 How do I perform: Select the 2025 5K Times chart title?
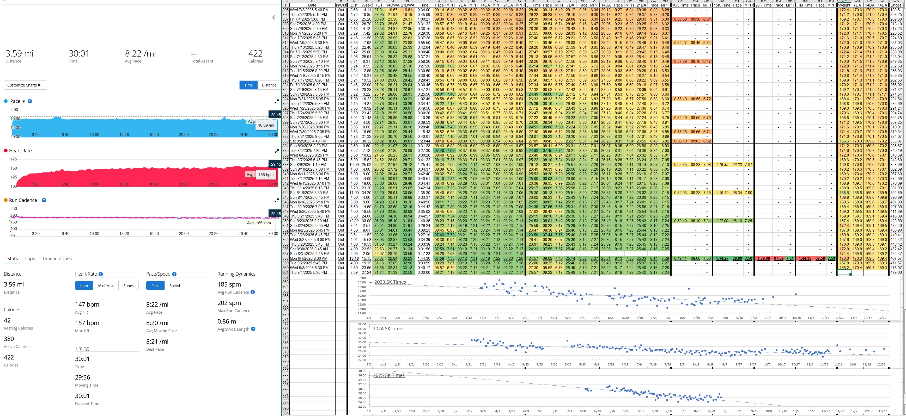(x=389, y=375)
